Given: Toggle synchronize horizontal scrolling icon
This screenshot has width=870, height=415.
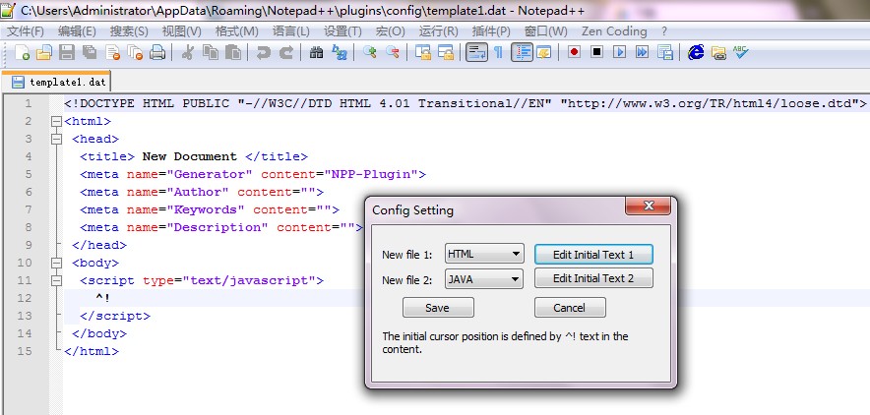Looking at the screenshot, I should pyautogui.click(x=446, y=53).
